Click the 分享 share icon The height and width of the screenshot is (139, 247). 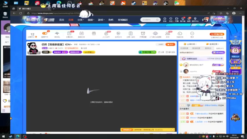click(x=161, y=52)
